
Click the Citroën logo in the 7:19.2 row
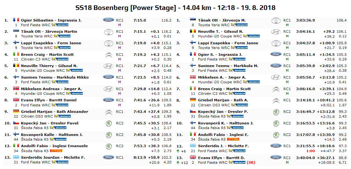(108, 55)
